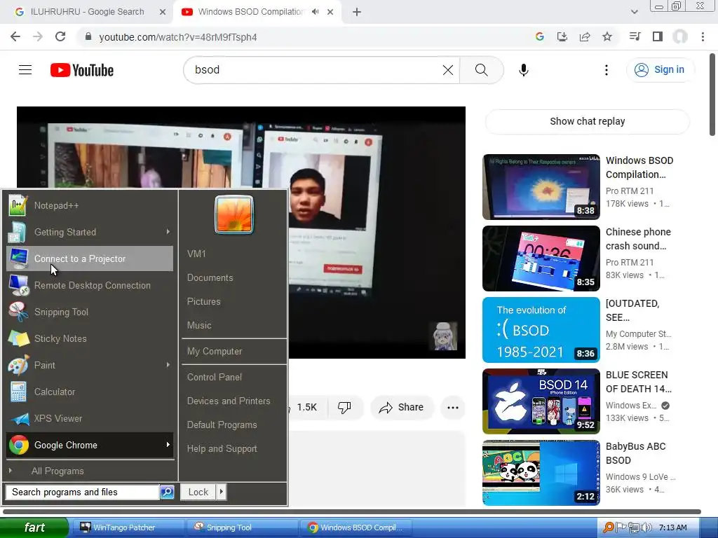Expand Paint recent files arrow
Image resolution: width=718 pixels, height=538 pixels.
[168, 365]
